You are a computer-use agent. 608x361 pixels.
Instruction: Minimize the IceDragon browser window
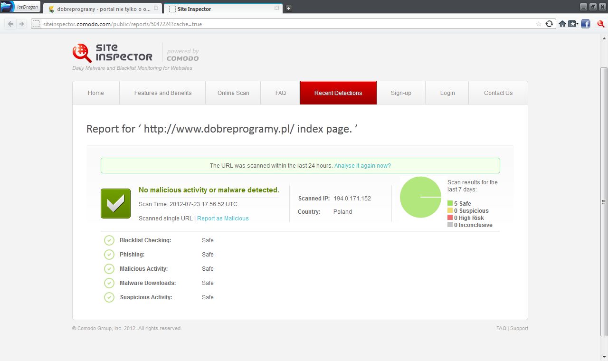[x=584, y=7]
